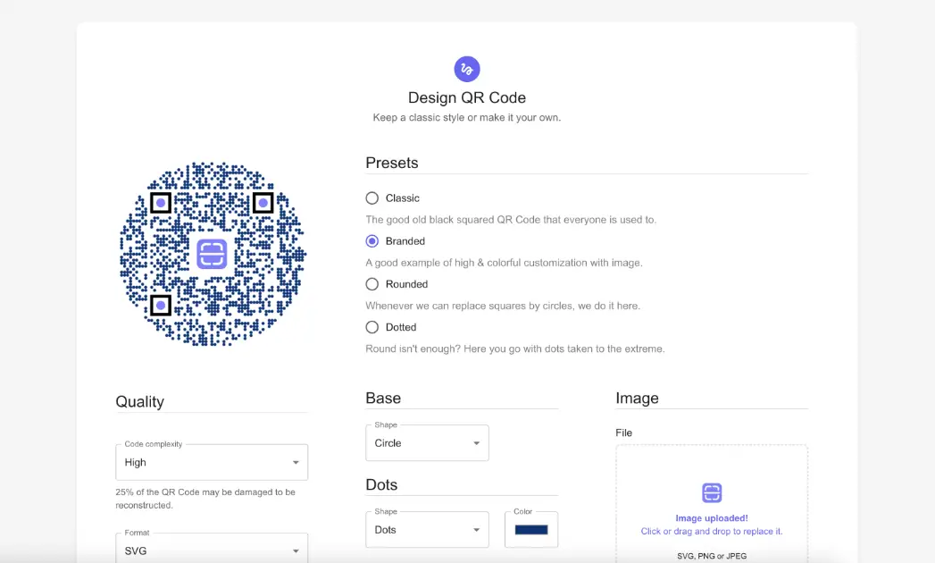
Task: Click the 'SVG, PNG or JPEG' hint text
Action: pos(711,555)
